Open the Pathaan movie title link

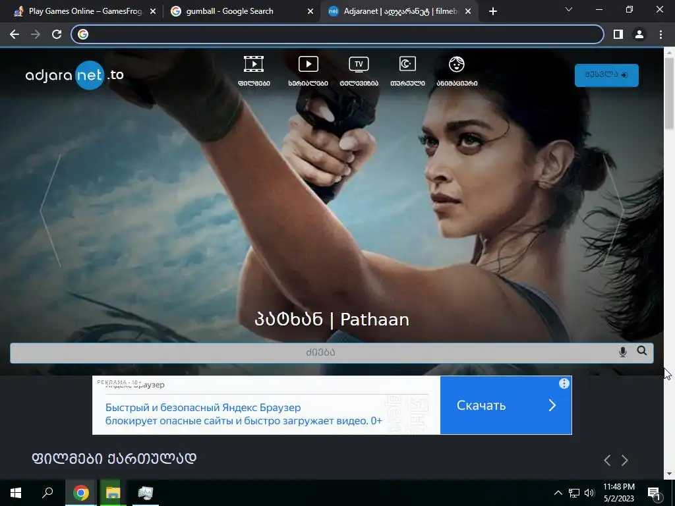pos(332,320)
